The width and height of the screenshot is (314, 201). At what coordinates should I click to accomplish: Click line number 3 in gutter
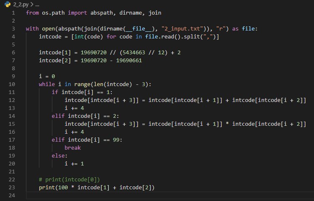click(13, 29)
